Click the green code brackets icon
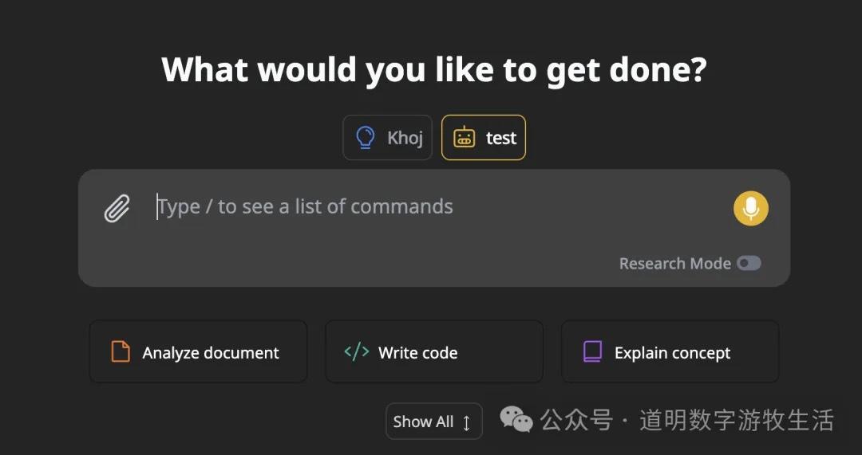The image size is (862, 455). 356,351
